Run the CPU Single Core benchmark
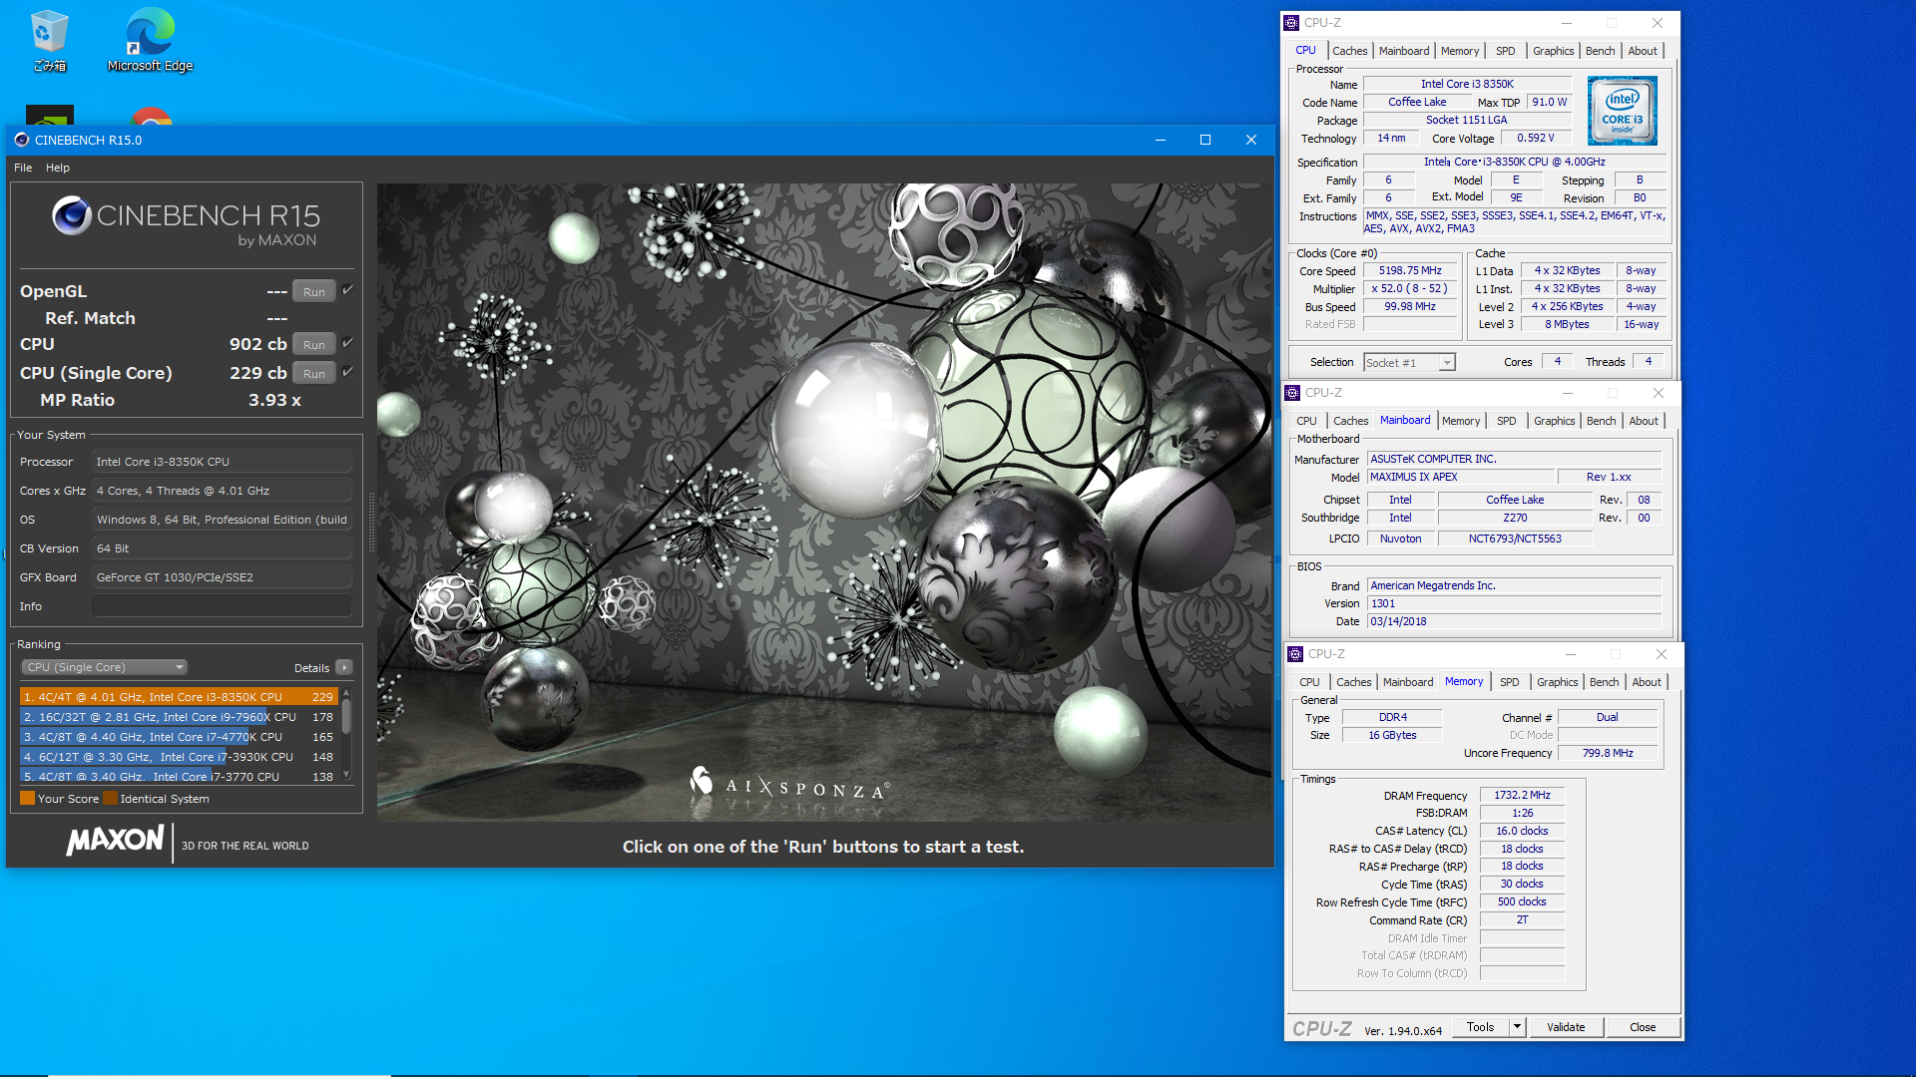The height and width of the screenshot is (1077, 1916). tap(314, 373)
